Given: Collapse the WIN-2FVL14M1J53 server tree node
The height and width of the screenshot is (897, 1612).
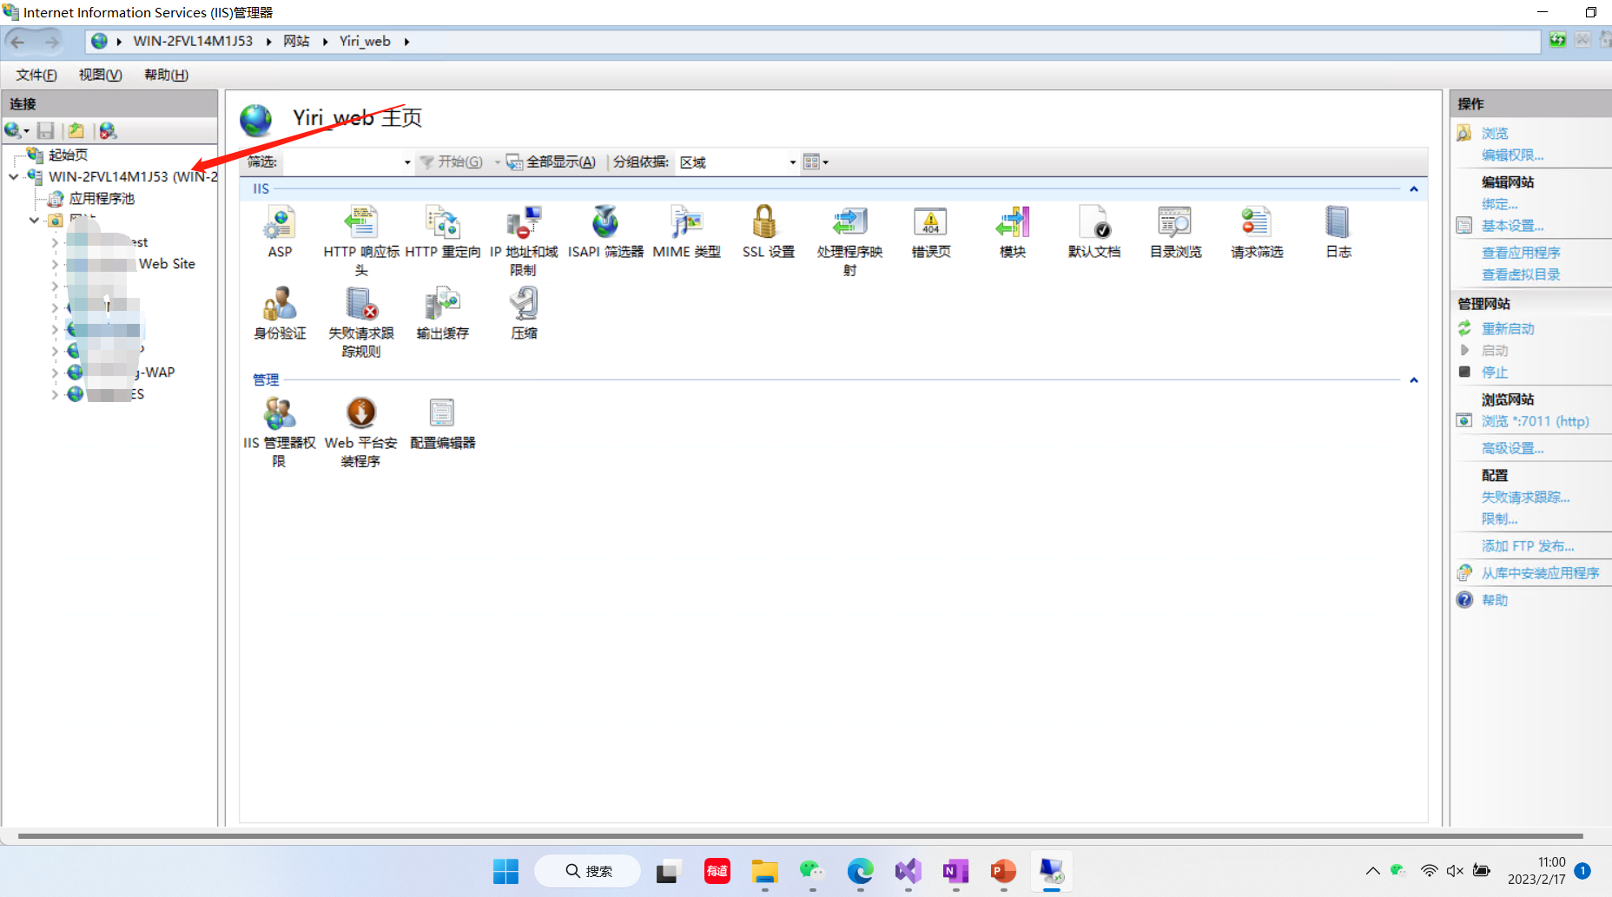Looking at the screenshot, I should (x=14, y=176).
